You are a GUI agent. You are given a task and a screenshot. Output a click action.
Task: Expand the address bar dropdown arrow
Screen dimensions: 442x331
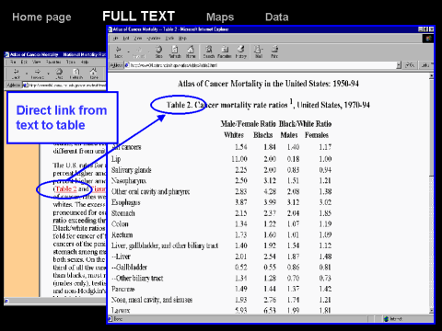(399, 65)
